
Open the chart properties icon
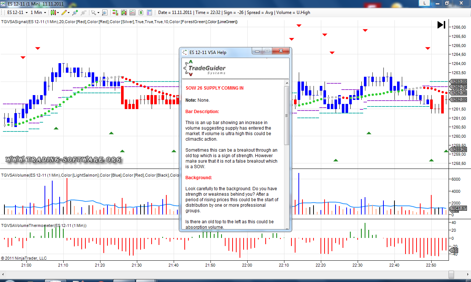coord(149,12)
